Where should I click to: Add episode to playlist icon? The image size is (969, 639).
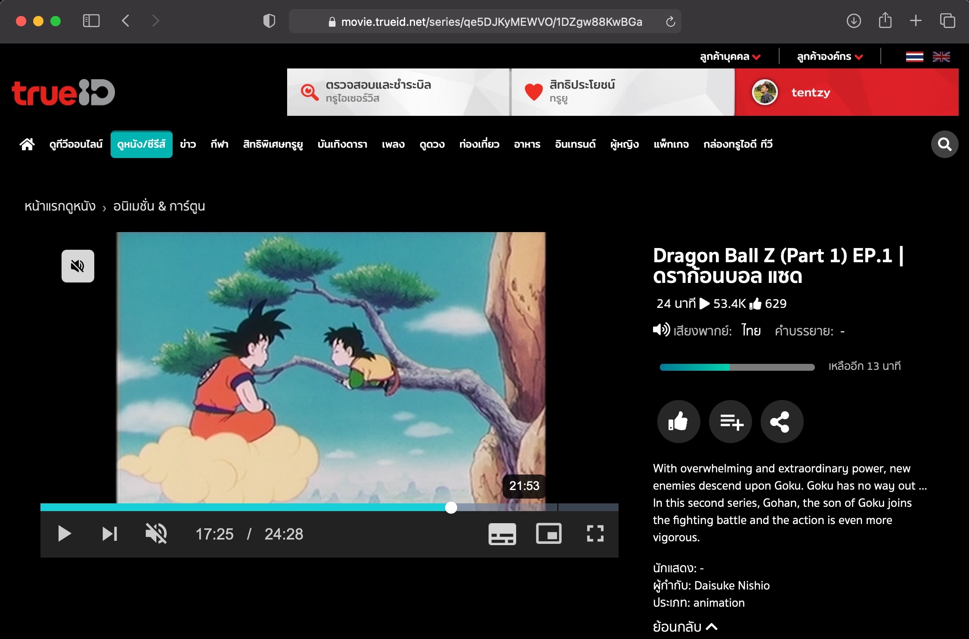(x=731, y=422)
